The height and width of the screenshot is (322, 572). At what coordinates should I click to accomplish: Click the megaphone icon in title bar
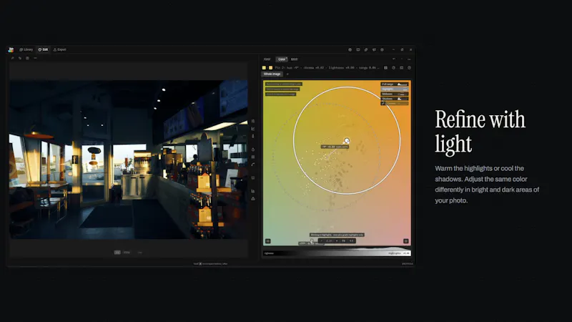[x=374, y=49]
